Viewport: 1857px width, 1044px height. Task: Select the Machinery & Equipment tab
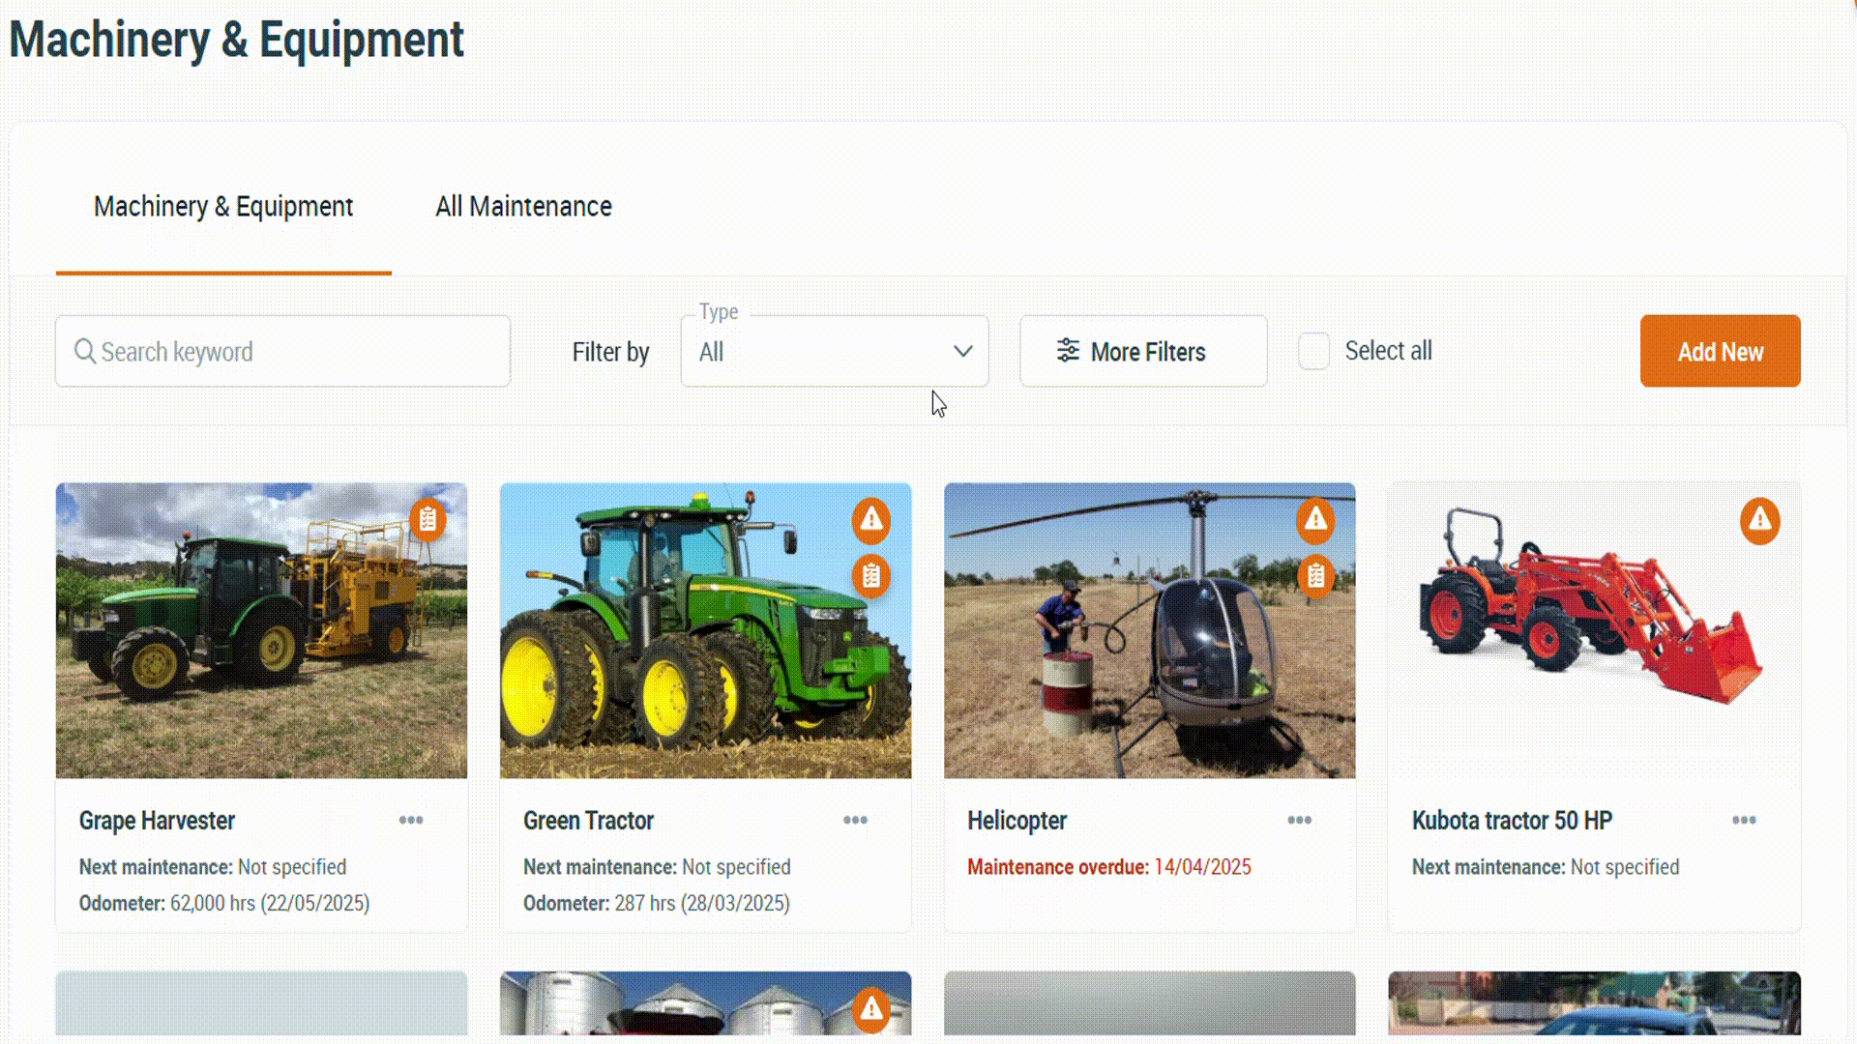tap(223, 206)
